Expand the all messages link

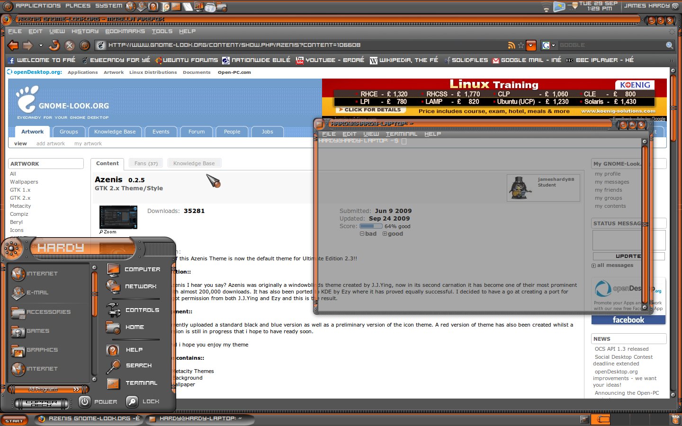[612, 266]
